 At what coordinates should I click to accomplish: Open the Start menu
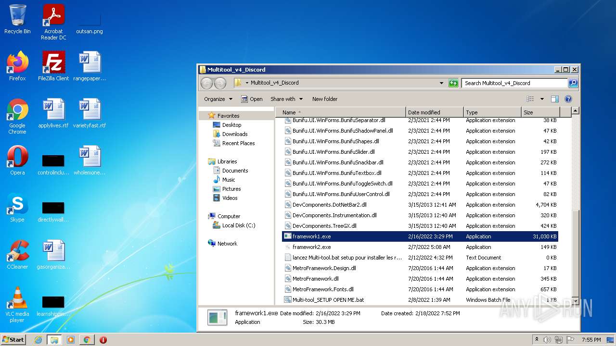pyautogui.click(x=13, y=339)
